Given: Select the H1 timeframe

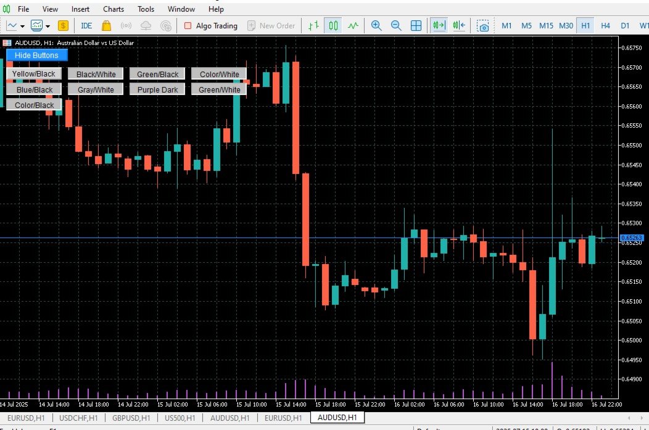Looking at the screenshot, I should [x=585, y=26].
